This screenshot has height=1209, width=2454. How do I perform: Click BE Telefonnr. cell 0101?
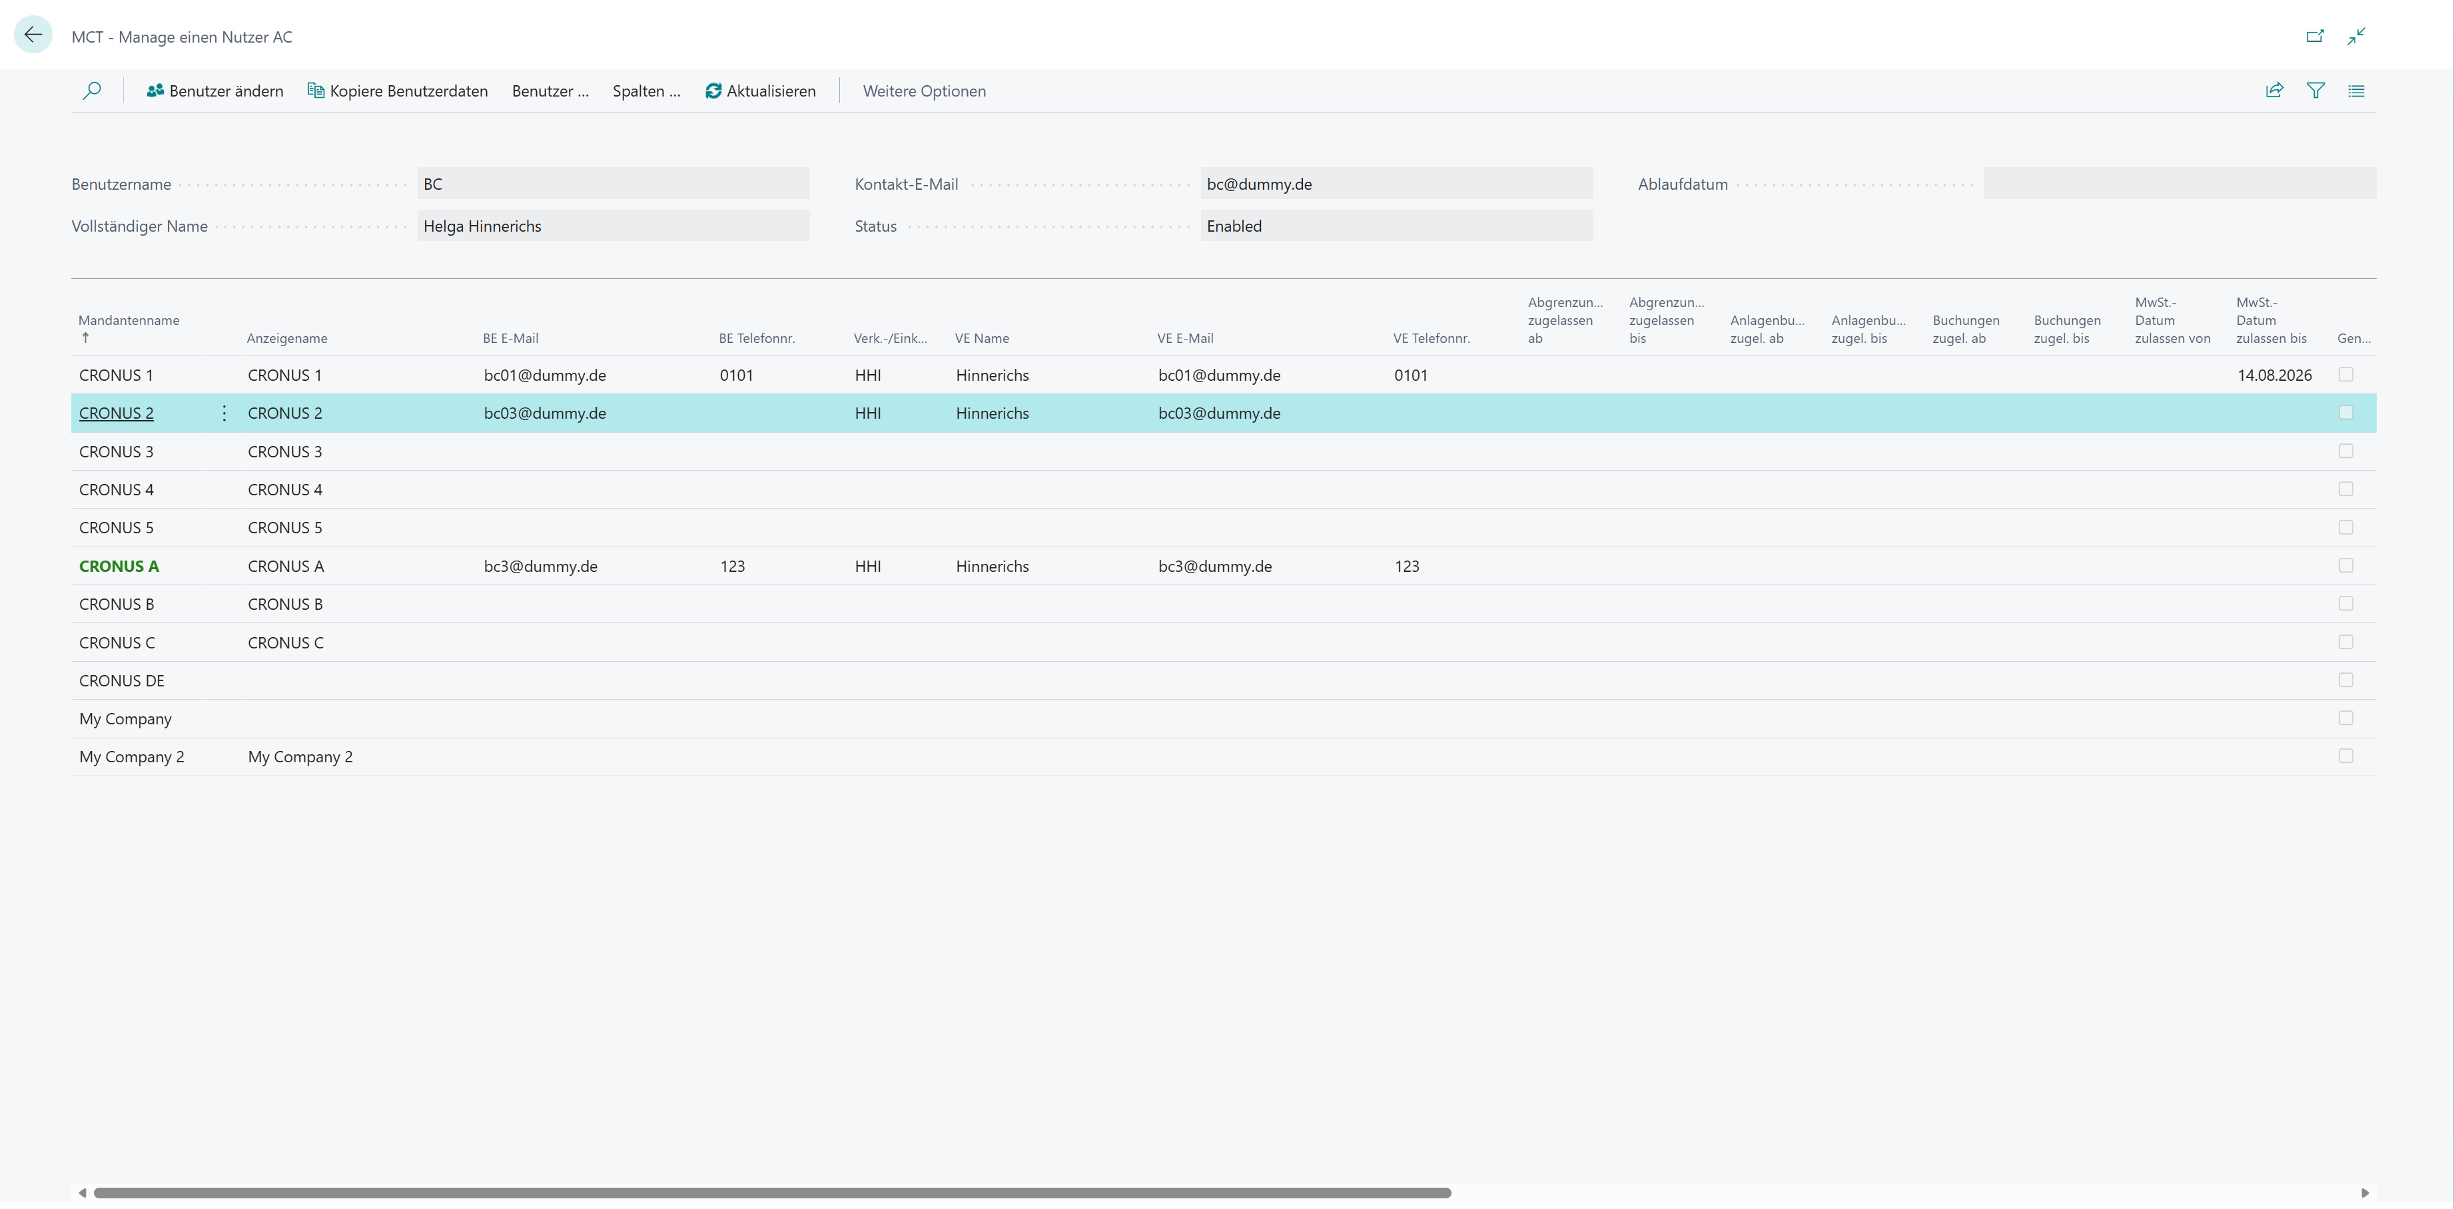click(x=736, y=375)
